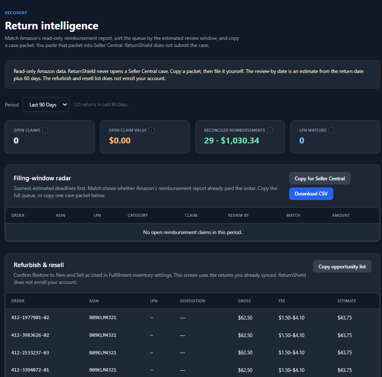Show info for Reconciled Reimbursements
The image size is (382, 377).
click(x=270, y=130)
